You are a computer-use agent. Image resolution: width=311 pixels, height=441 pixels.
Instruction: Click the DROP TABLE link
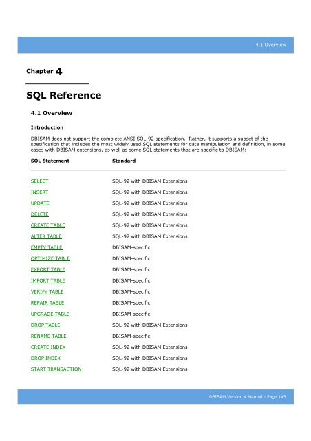45,325
